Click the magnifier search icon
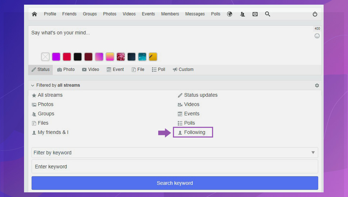This screenshot has height=197, width=348. click(x=267, y=14)
